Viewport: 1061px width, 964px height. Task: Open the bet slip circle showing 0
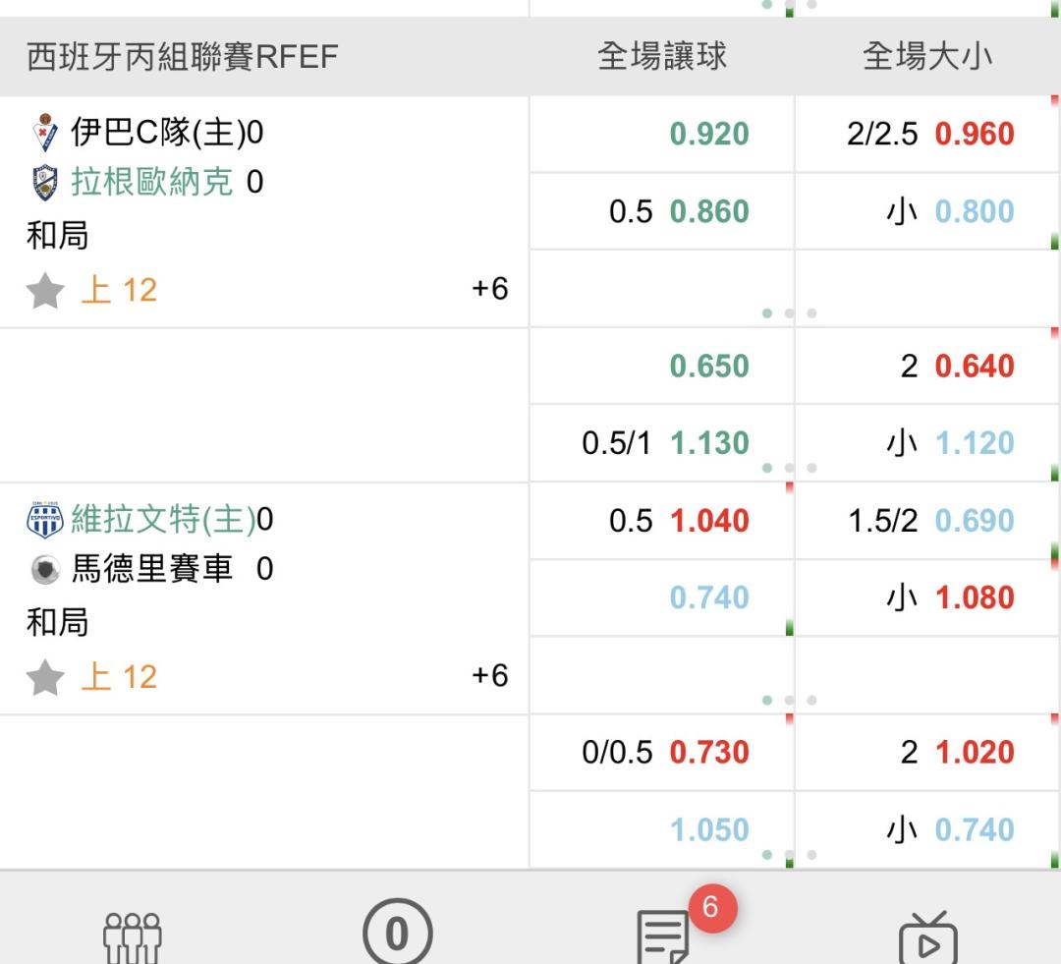(x=397, y=934)
